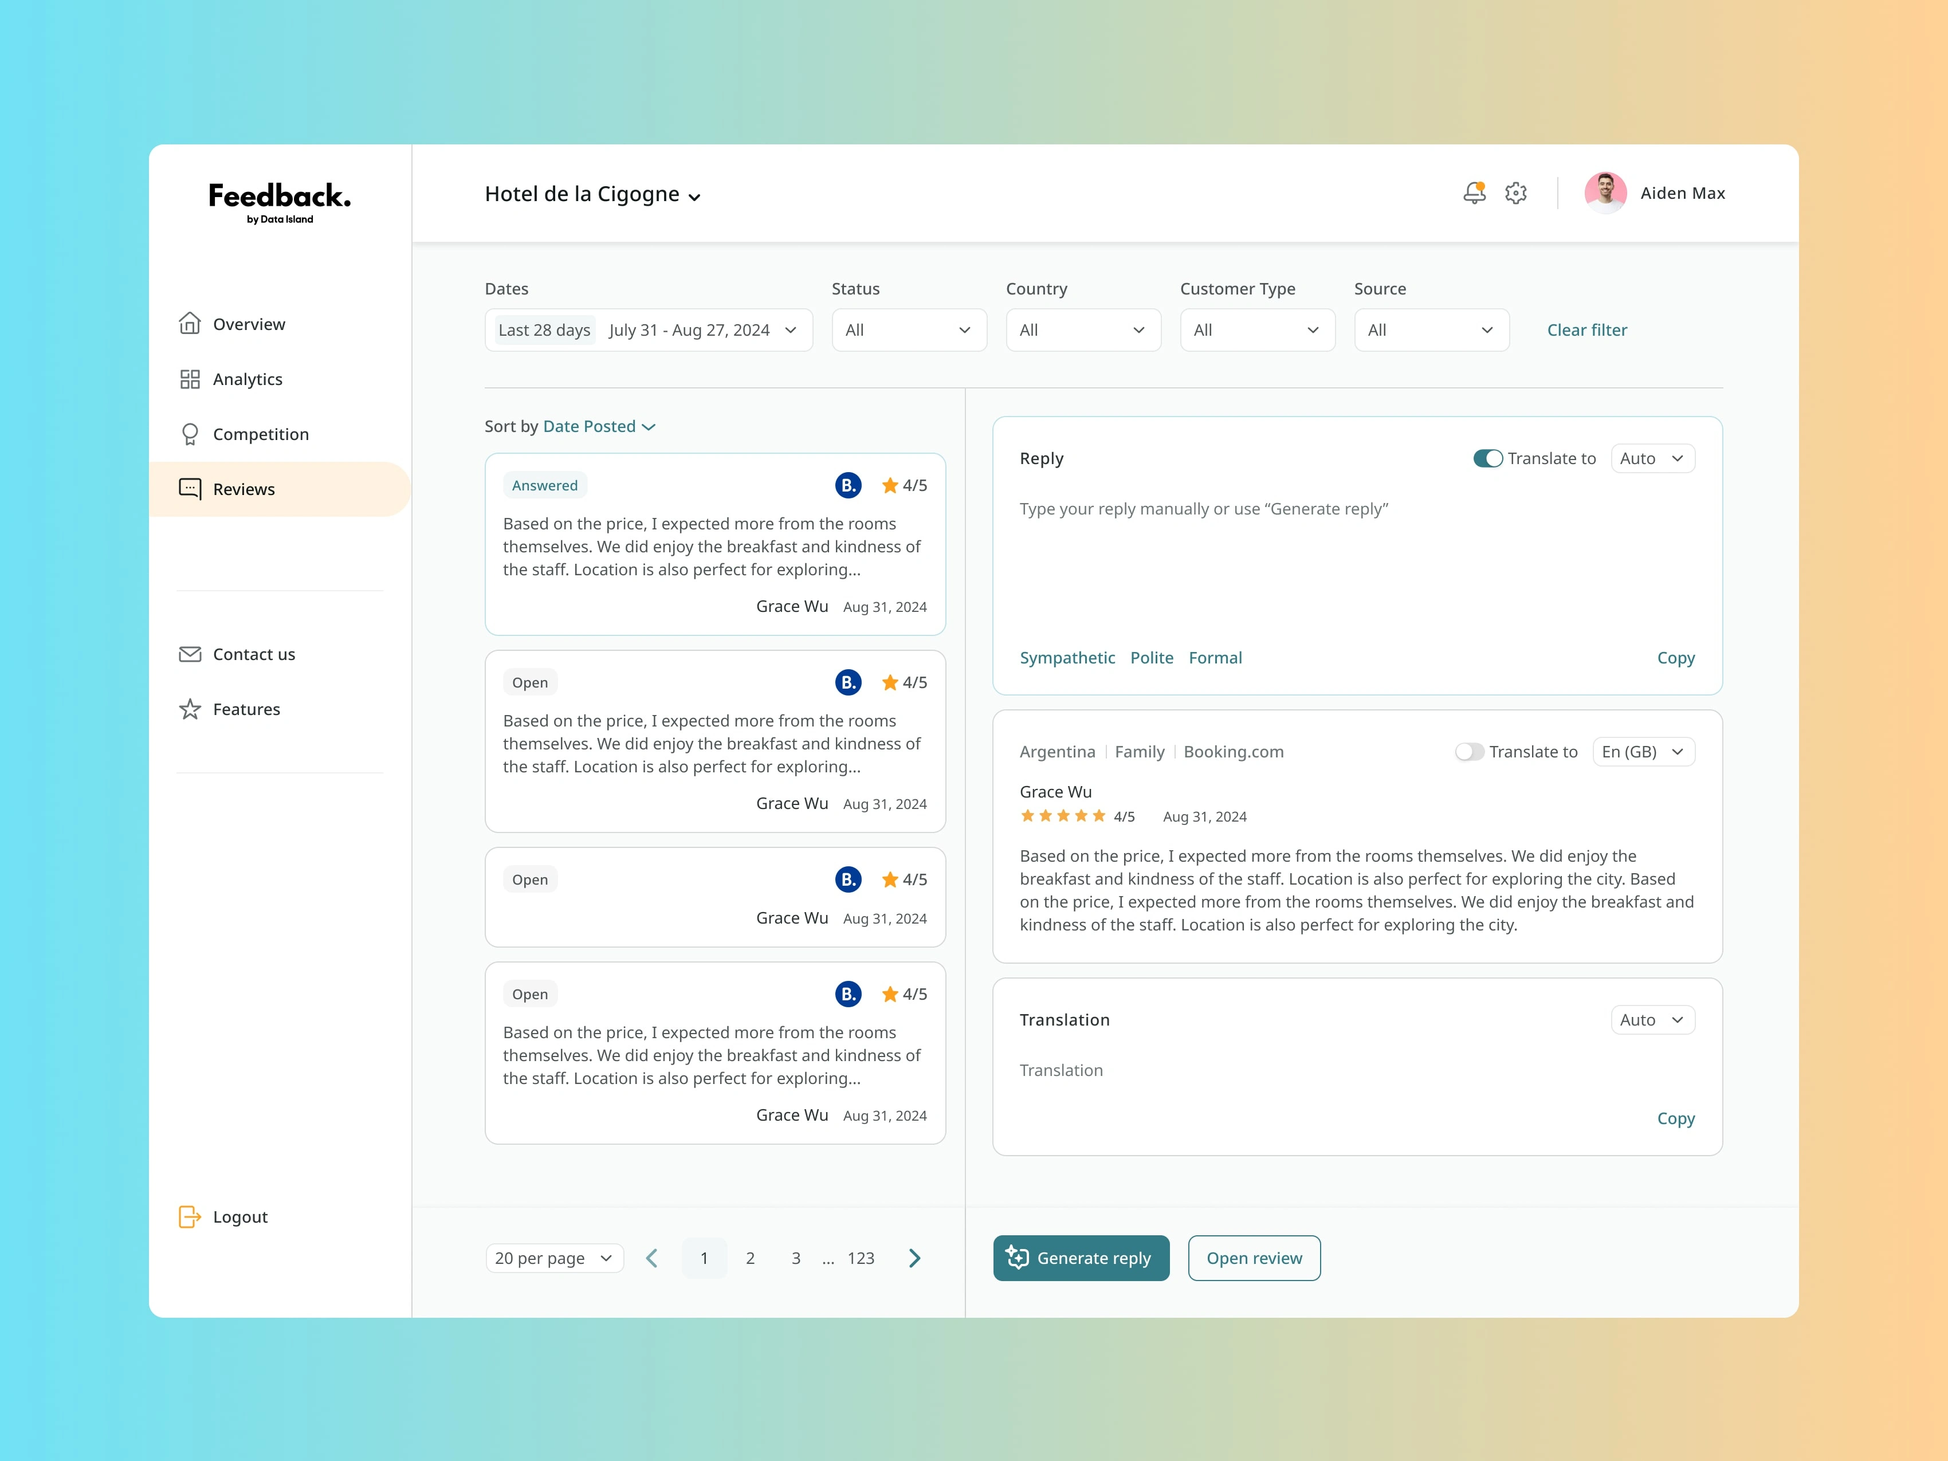Click the Contact us envelope icon

(190, 654)
